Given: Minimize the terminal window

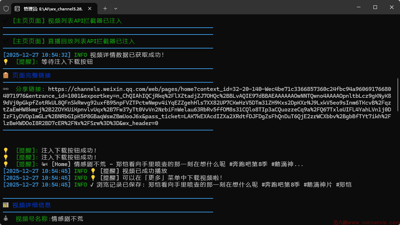Looking at the screenshot, I should coord(358,7).
